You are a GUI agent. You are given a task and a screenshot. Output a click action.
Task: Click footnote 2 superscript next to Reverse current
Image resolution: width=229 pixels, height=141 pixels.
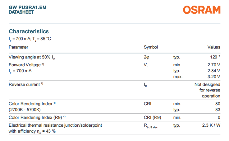[x=42, y=84]
